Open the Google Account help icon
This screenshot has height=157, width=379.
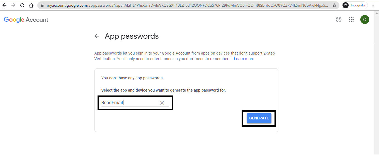coord(339,19)
